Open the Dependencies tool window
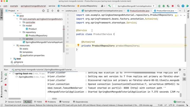 [x=80, y=102]
